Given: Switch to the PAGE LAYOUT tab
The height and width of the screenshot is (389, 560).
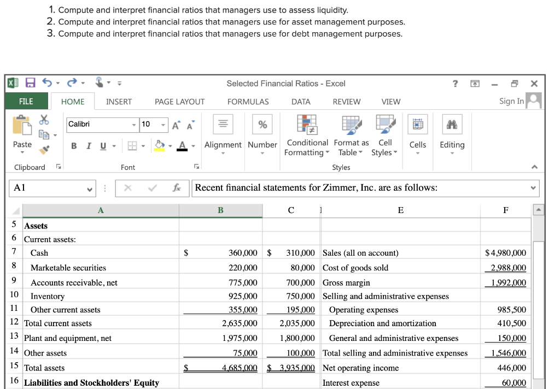Looking at the screenshot, I should coord(179,102).
